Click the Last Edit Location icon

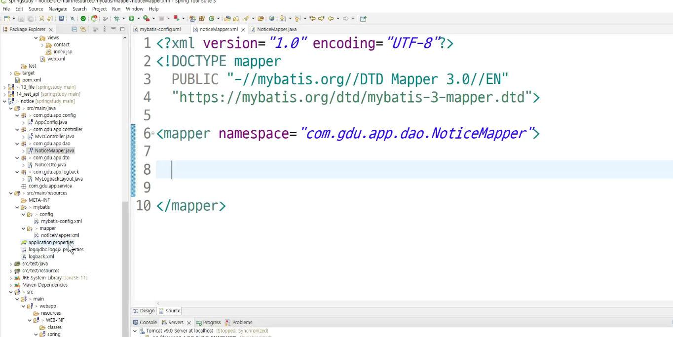tap(312, 18)
